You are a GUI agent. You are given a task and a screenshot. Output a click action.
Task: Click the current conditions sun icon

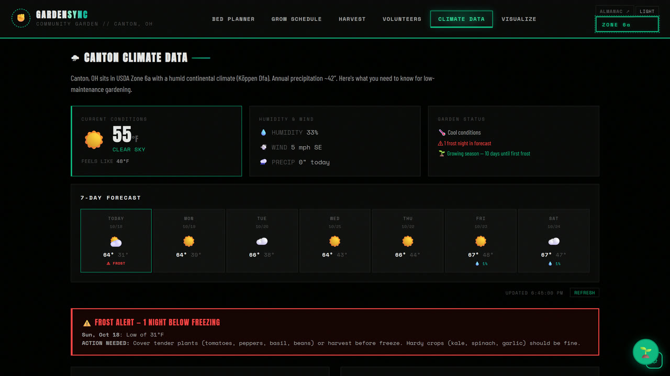click(x=94, y=140)
